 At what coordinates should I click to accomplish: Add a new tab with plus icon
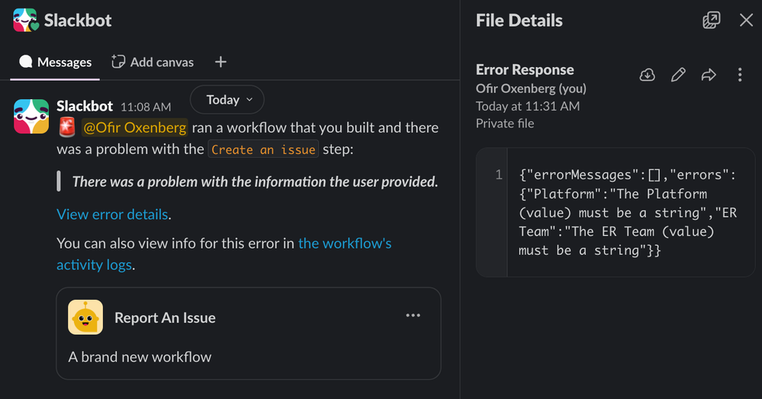(220, 63)
